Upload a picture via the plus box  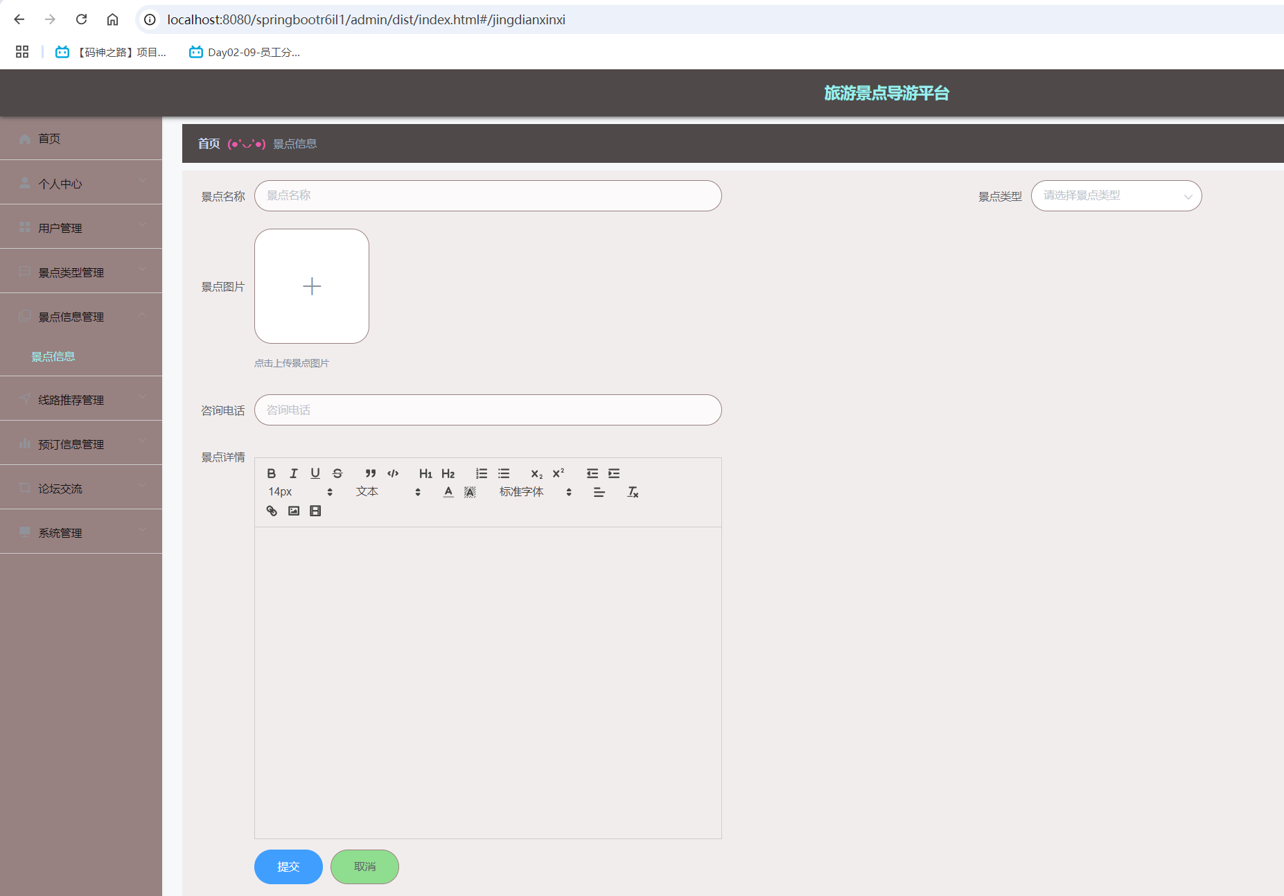click(312, 286)
